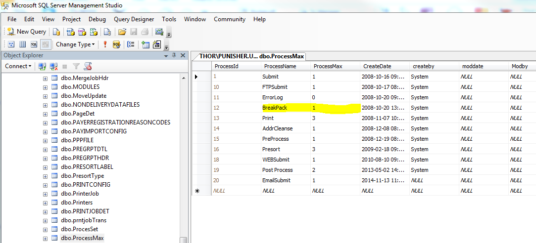536x243 pixels.
Task: Select dbo.PresortType table in the tree
Action: point(82,176)
